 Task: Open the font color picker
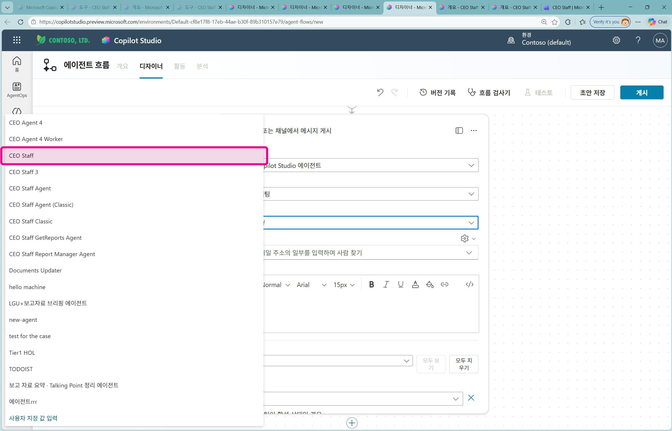coord(415,284)
